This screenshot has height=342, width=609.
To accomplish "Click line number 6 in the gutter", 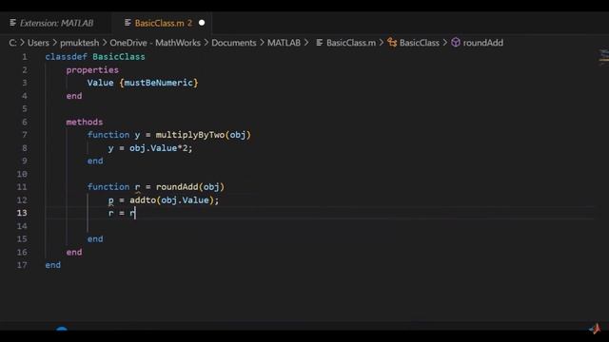I will pyautogui.click(x=25, y=122).
